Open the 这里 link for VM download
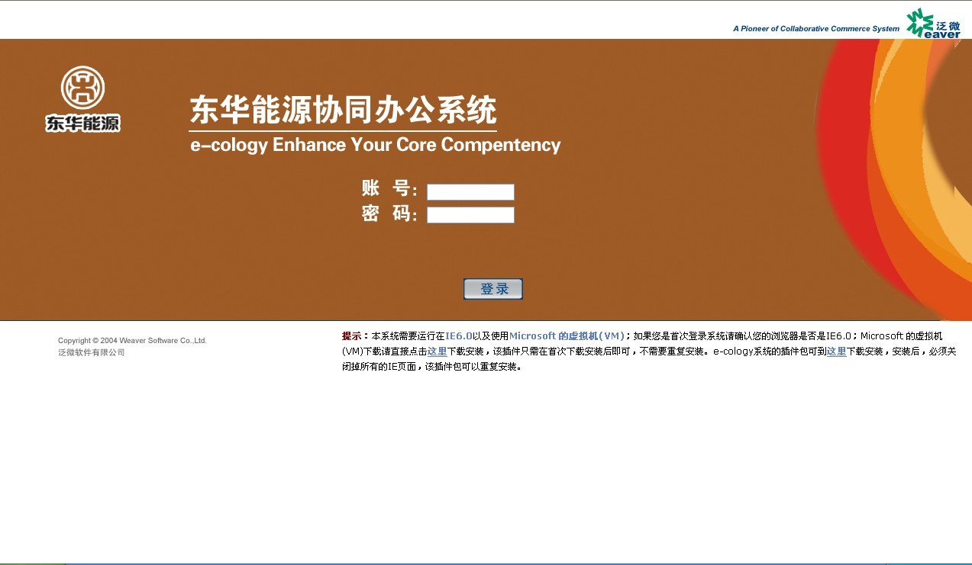 [x=437, y=352]
